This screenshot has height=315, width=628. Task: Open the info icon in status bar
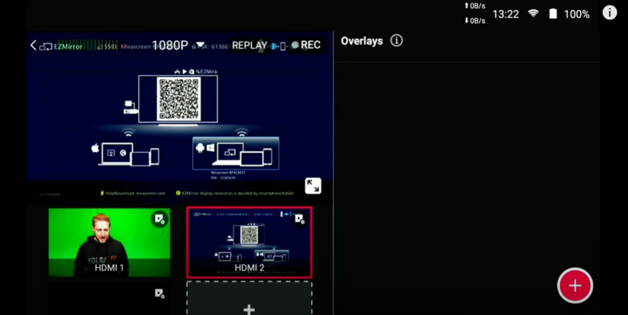tap(610, 13)
